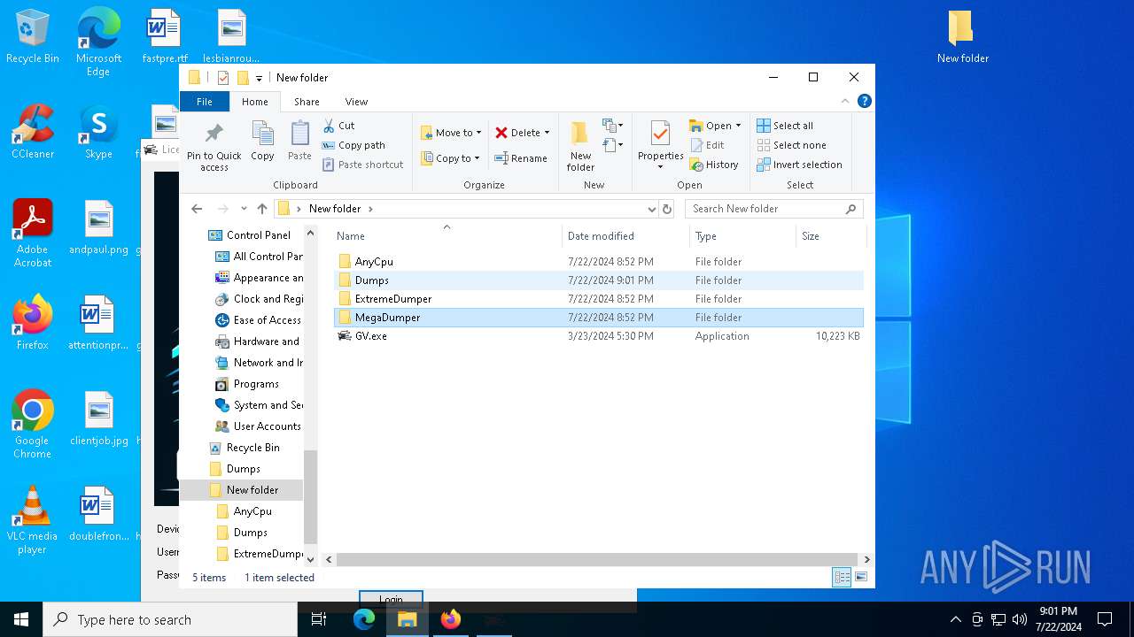Open the File menu tab
Screen dimensions: 1134x637
[x=205, y=102]
